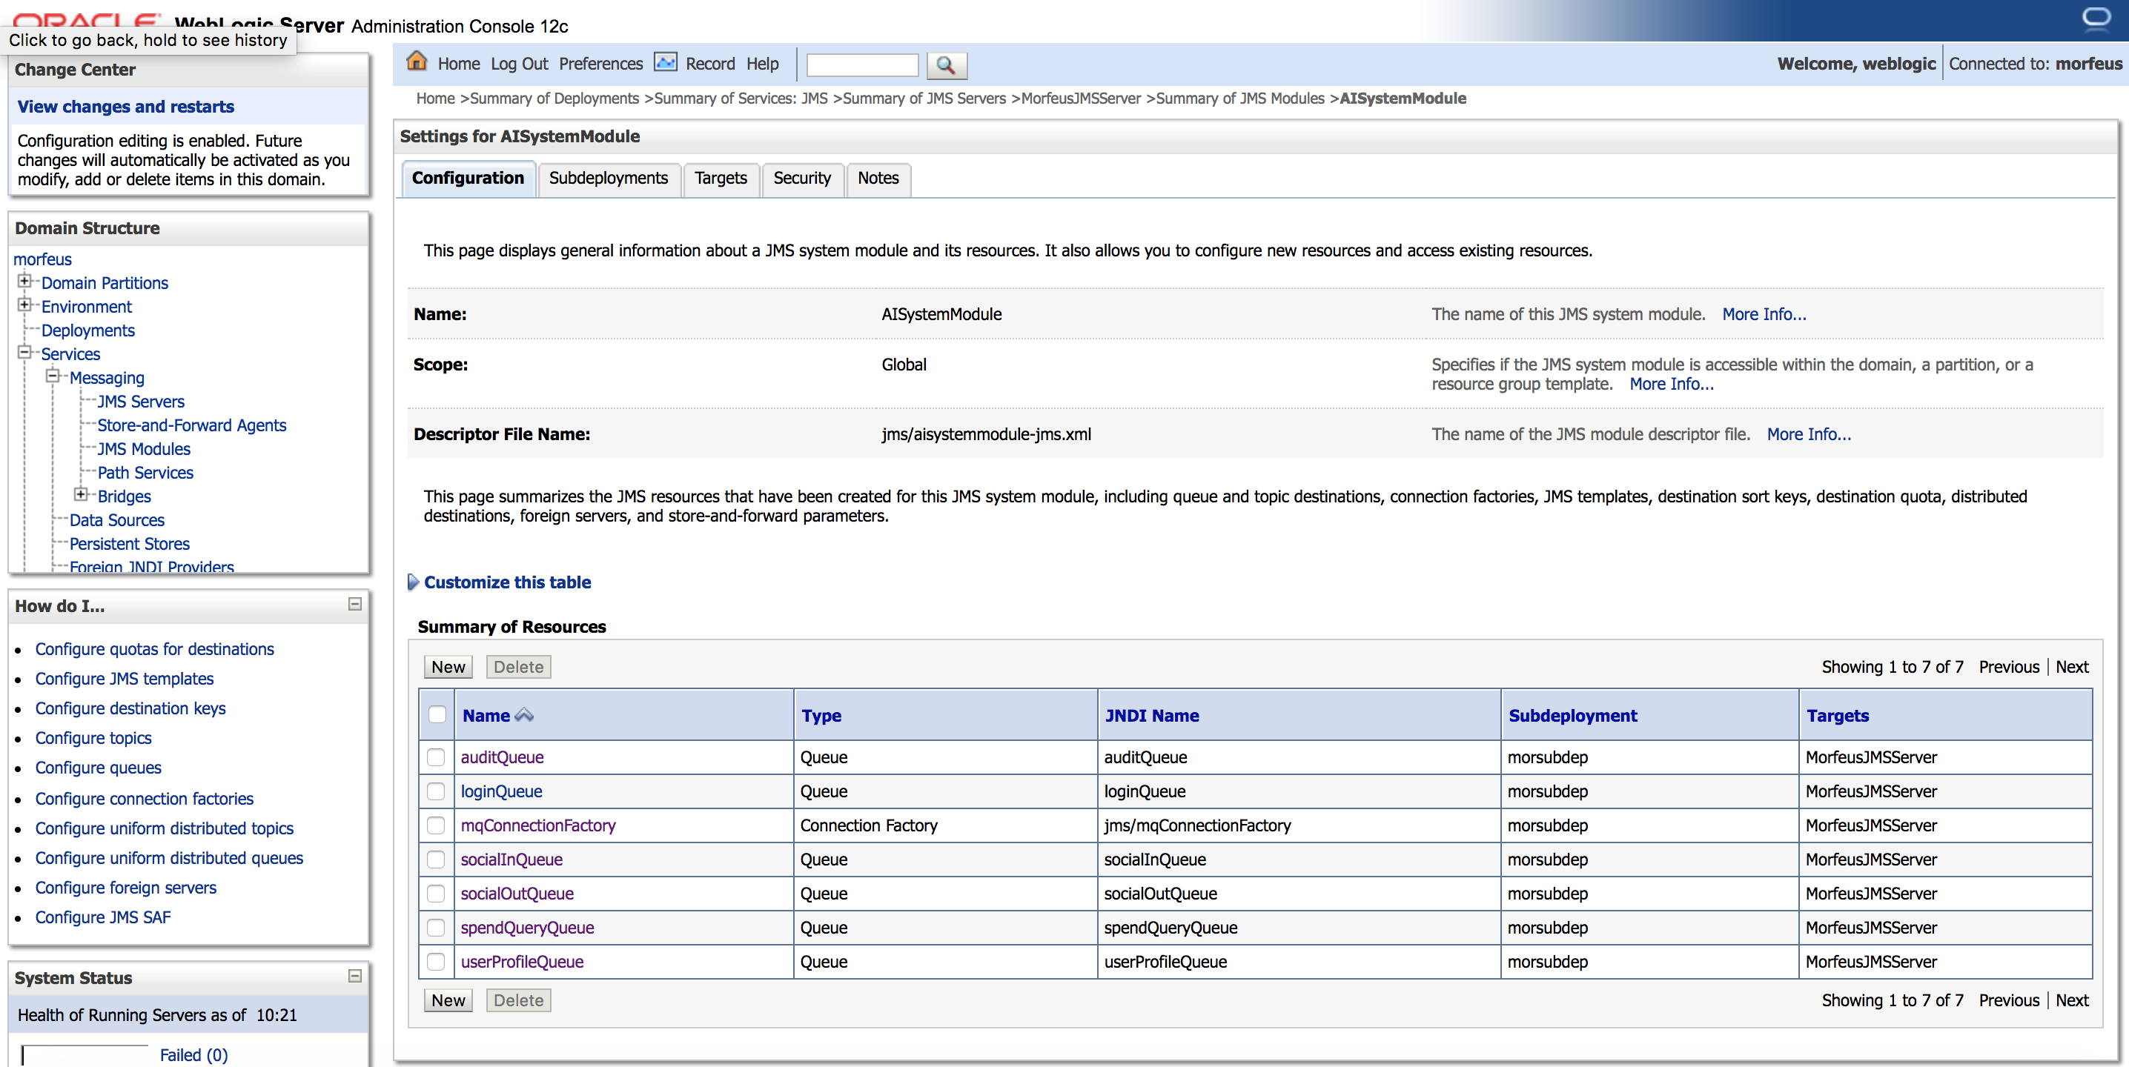Check the auditQueue row checkbox
The height and width of the screenshot is (1067, 2129).
[436, 757]
